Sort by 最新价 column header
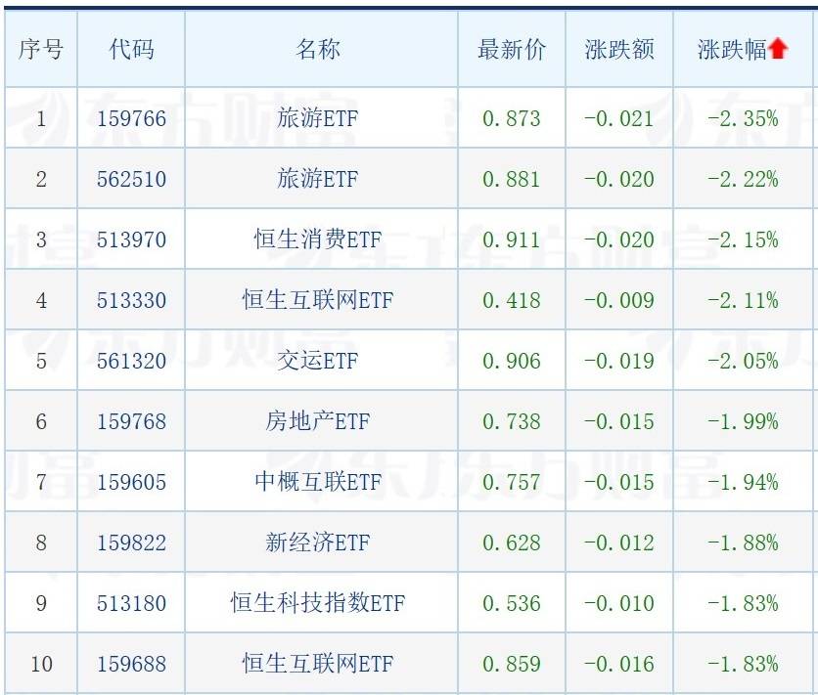 pyautogui.click(x=511, y=50)
